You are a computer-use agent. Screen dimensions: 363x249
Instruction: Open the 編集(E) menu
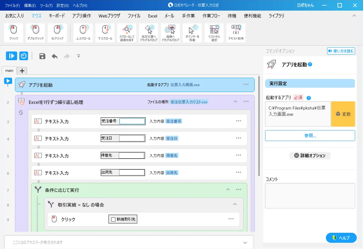point(30,5)
